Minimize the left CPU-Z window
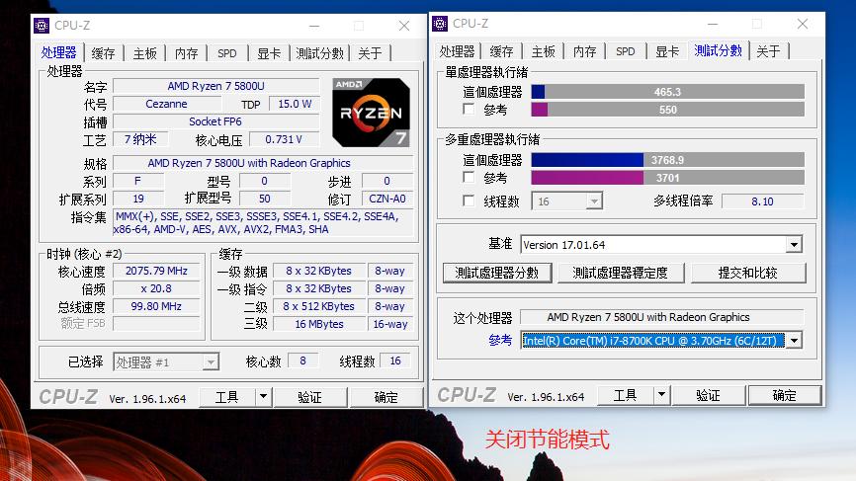 [314, 26]
